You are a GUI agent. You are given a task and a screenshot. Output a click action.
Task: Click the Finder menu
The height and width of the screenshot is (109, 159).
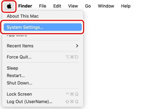point(25,6)
